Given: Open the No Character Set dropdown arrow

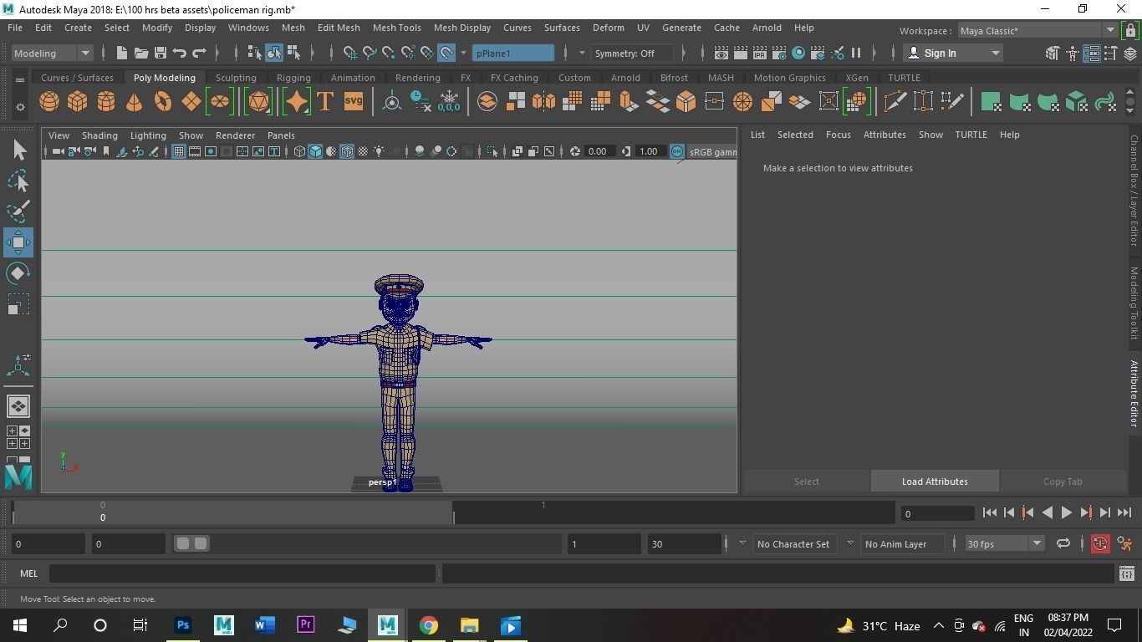Looking at the screenshot, I should [x=742, y=543].
